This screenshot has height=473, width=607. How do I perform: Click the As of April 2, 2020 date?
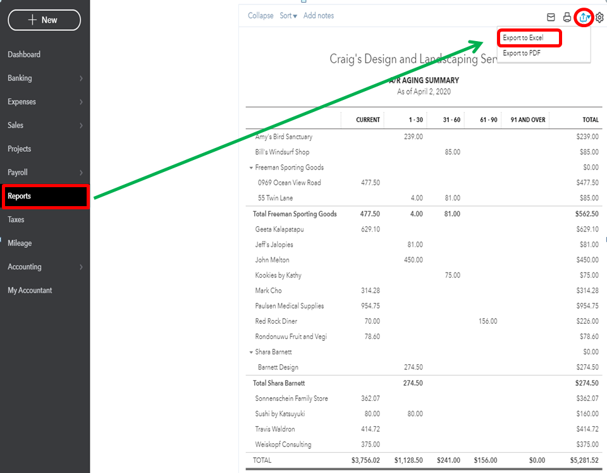424,92
